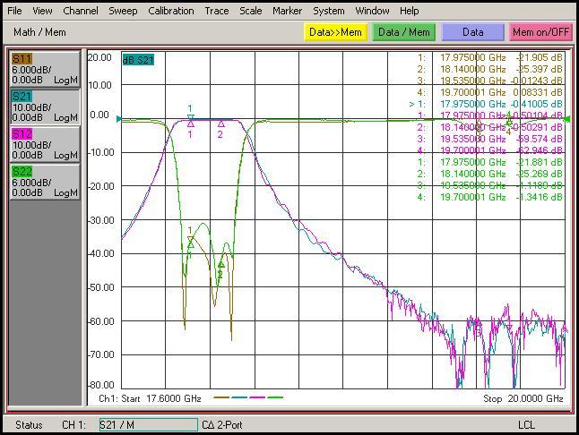Click the S21 / M status bar field
Viewport: 579px width, 435px height.
[149, 424]
